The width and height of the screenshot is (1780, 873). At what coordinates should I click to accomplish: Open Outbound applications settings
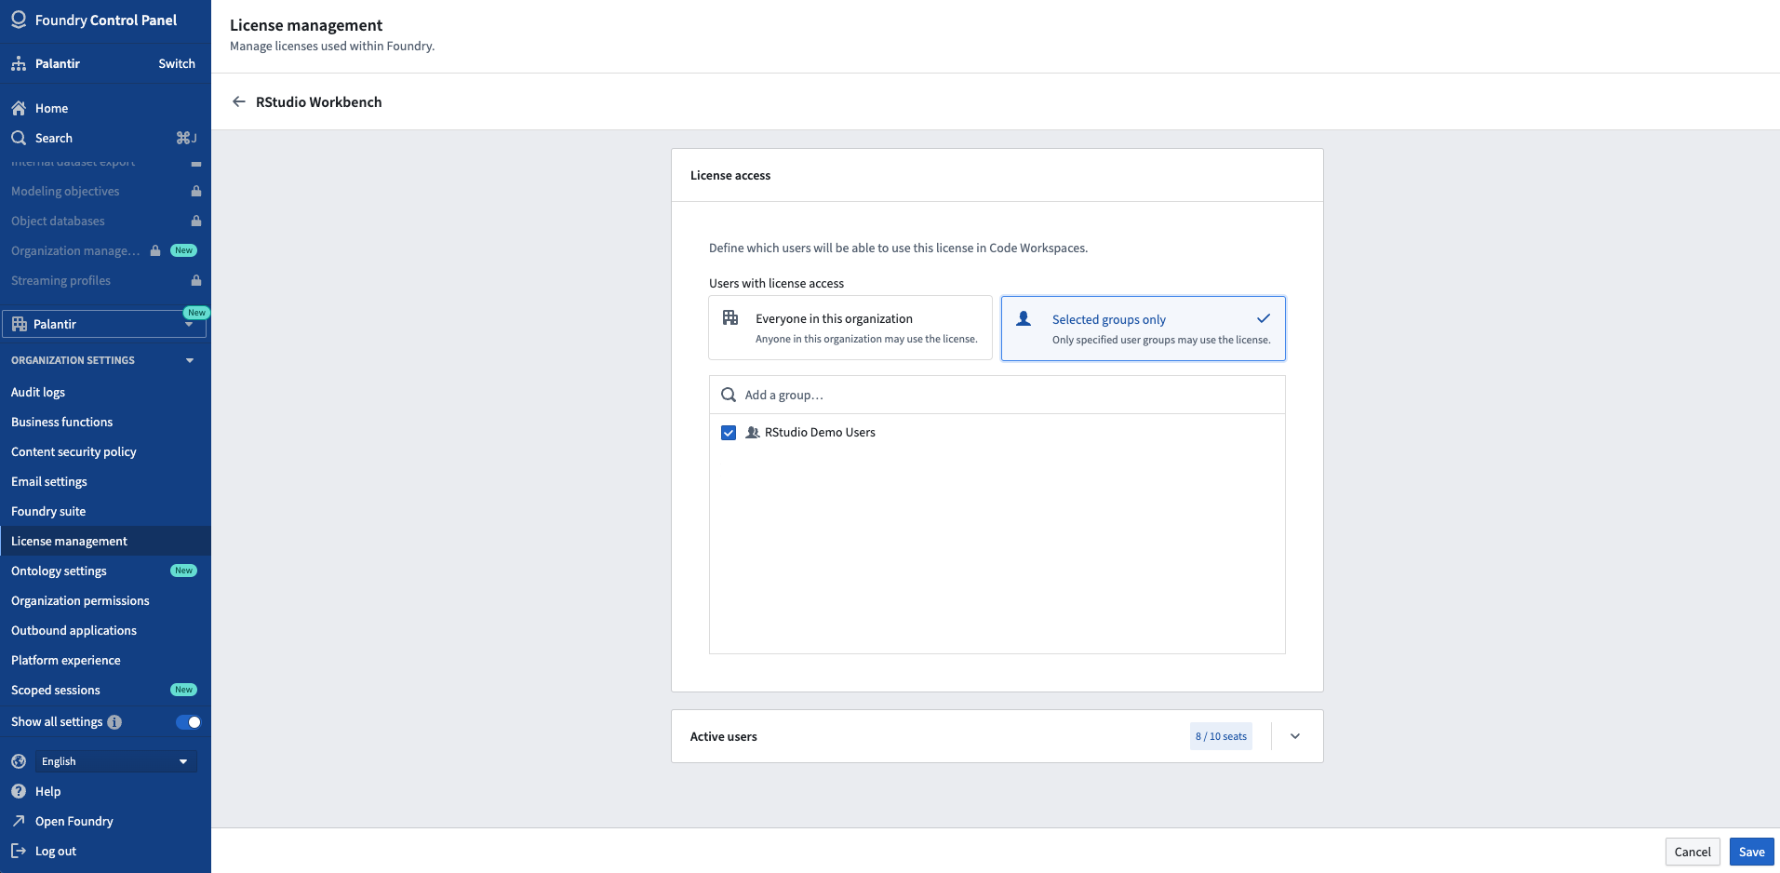(x=74, y=630)
